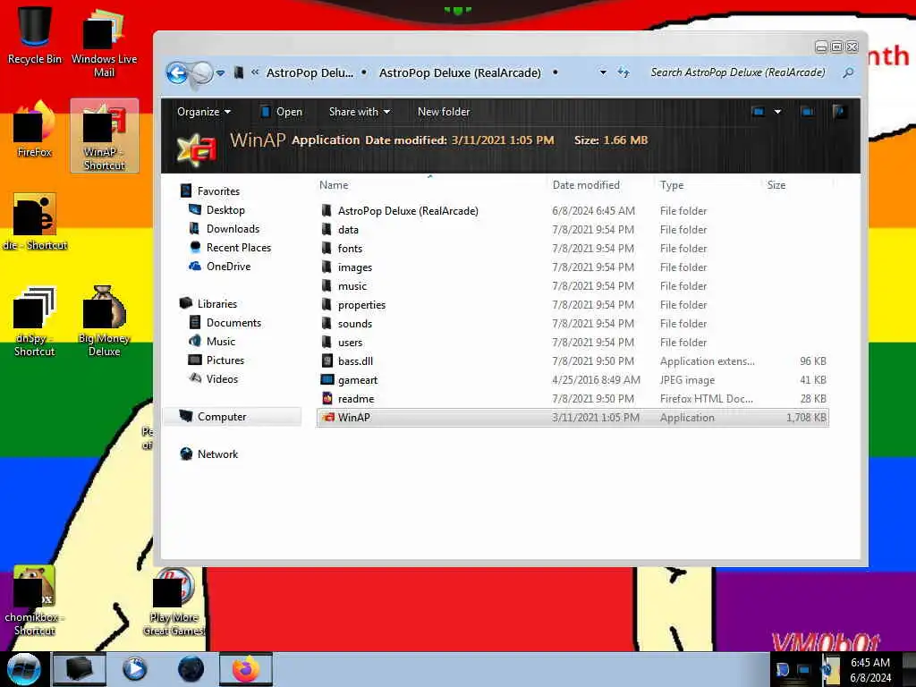Click the FireFox desktop shortcut

coord(35,130)
